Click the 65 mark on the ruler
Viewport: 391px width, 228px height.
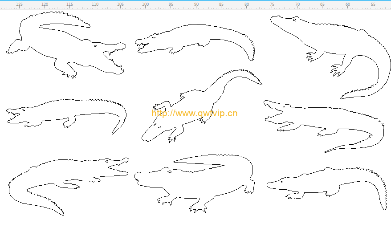click(x=322, y=4)
